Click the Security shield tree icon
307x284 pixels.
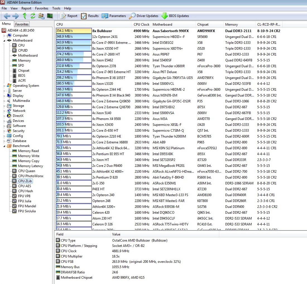(9, 131)
